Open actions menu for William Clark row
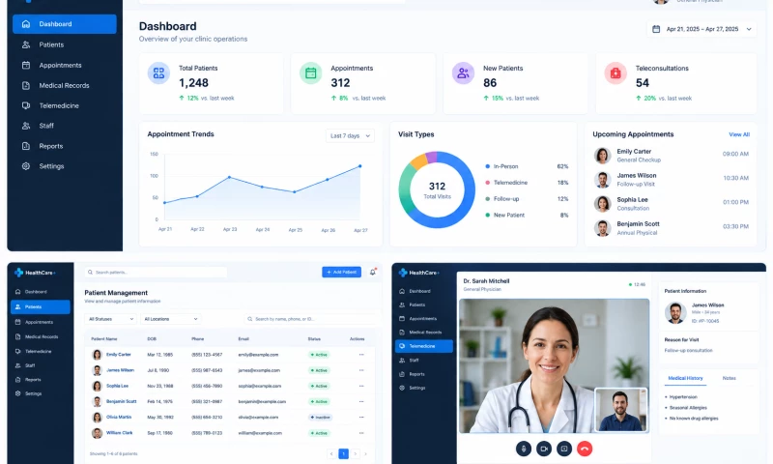The image size is (773, 464). pos(361,433)
